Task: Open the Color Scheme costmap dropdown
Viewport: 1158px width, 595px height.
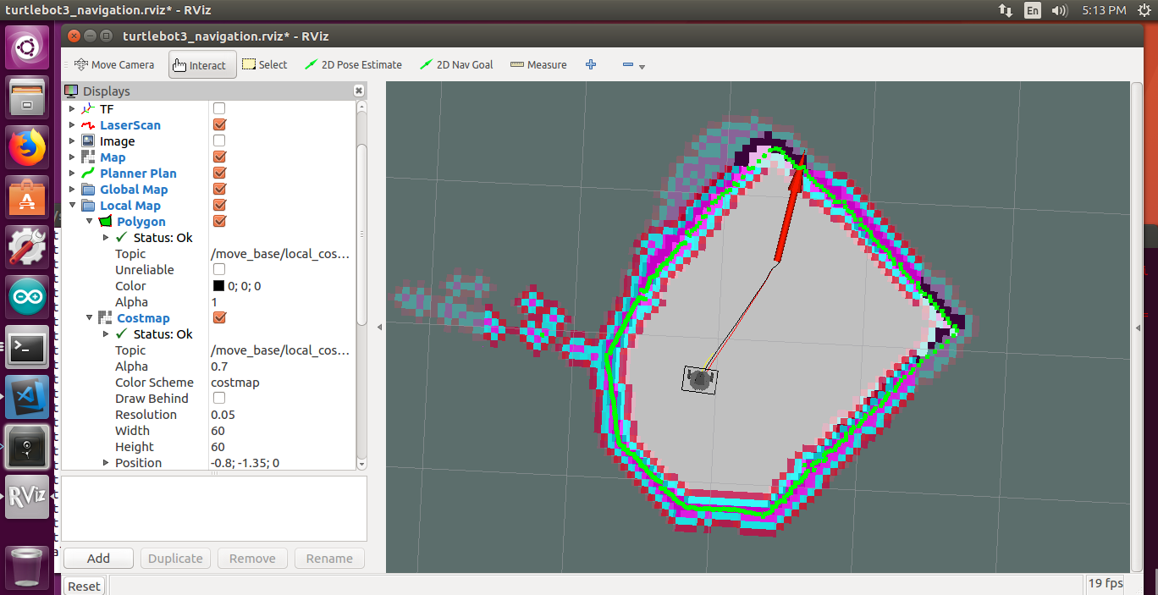Action: (282, 383)
